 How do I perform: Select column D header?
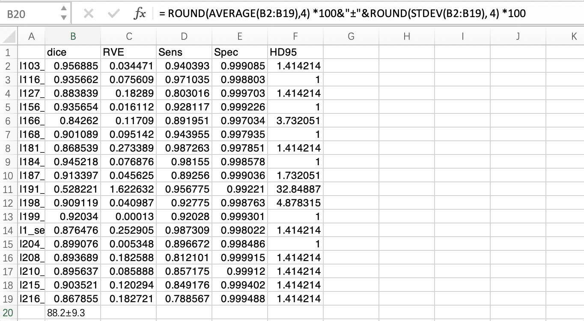(184, 36)
